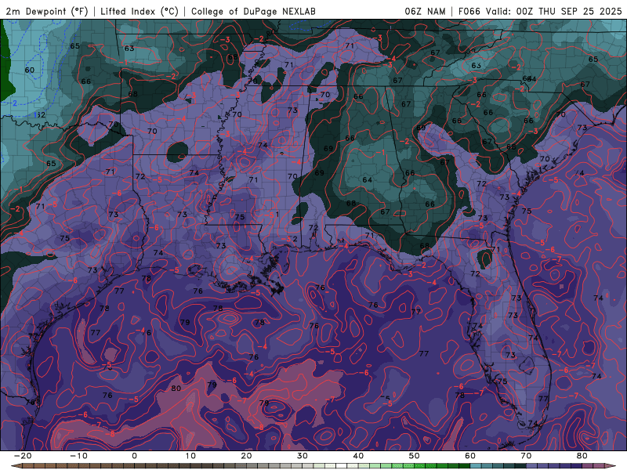This screenshot has width=627, height=470.
Task: Click the "College of DuPage NEXLAB" credit text
Action: point(253,11)
